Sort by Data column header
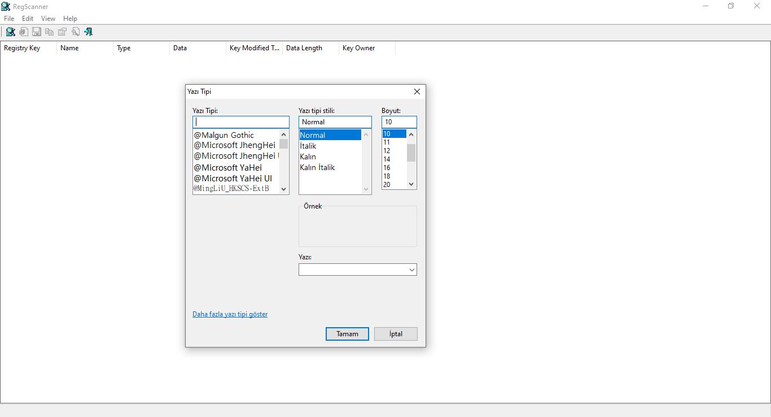This screenshot has width=771, height=417. point(198,48)
